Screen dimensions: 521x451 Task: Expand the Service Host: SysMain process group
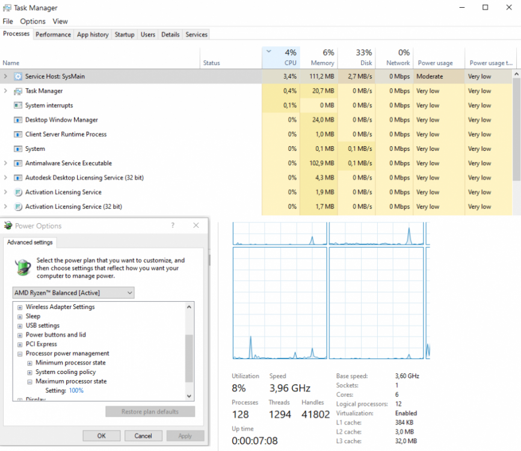click(x=5, y=76)
